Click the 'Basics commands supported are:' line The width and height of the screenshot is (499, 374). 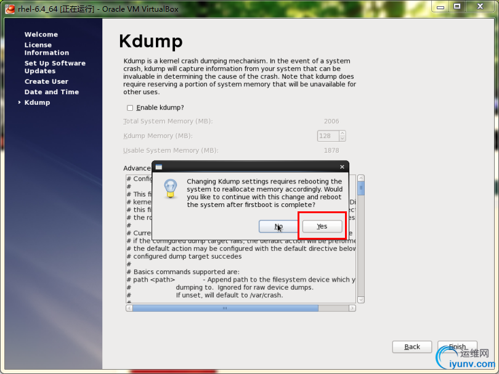pos(183,272)
